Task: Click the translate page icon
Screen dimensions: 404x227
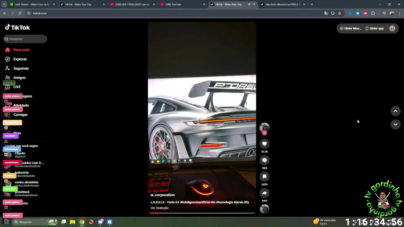Action: pyautogui.click(x=326, y=13)
